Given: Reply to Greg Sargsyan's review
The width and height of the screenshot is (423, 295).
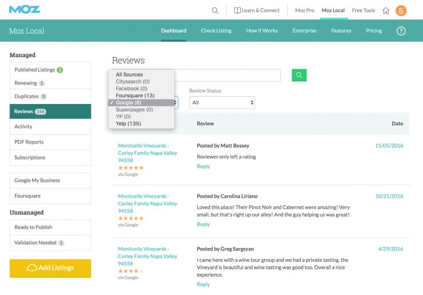Looking at the screenshot, I should (x=203, y=285).
